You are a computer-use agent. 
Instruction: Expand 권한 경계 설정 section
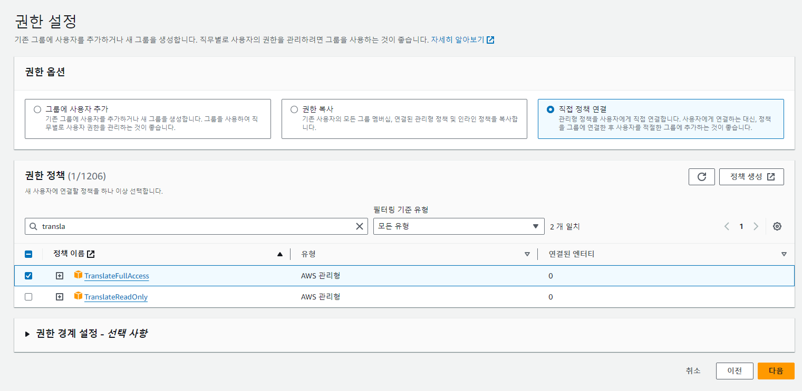[27, 334]
